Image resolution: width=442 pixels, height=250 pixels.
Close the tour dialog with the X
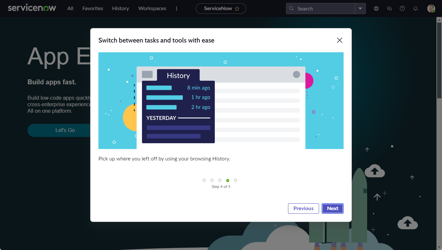(340, 40)
